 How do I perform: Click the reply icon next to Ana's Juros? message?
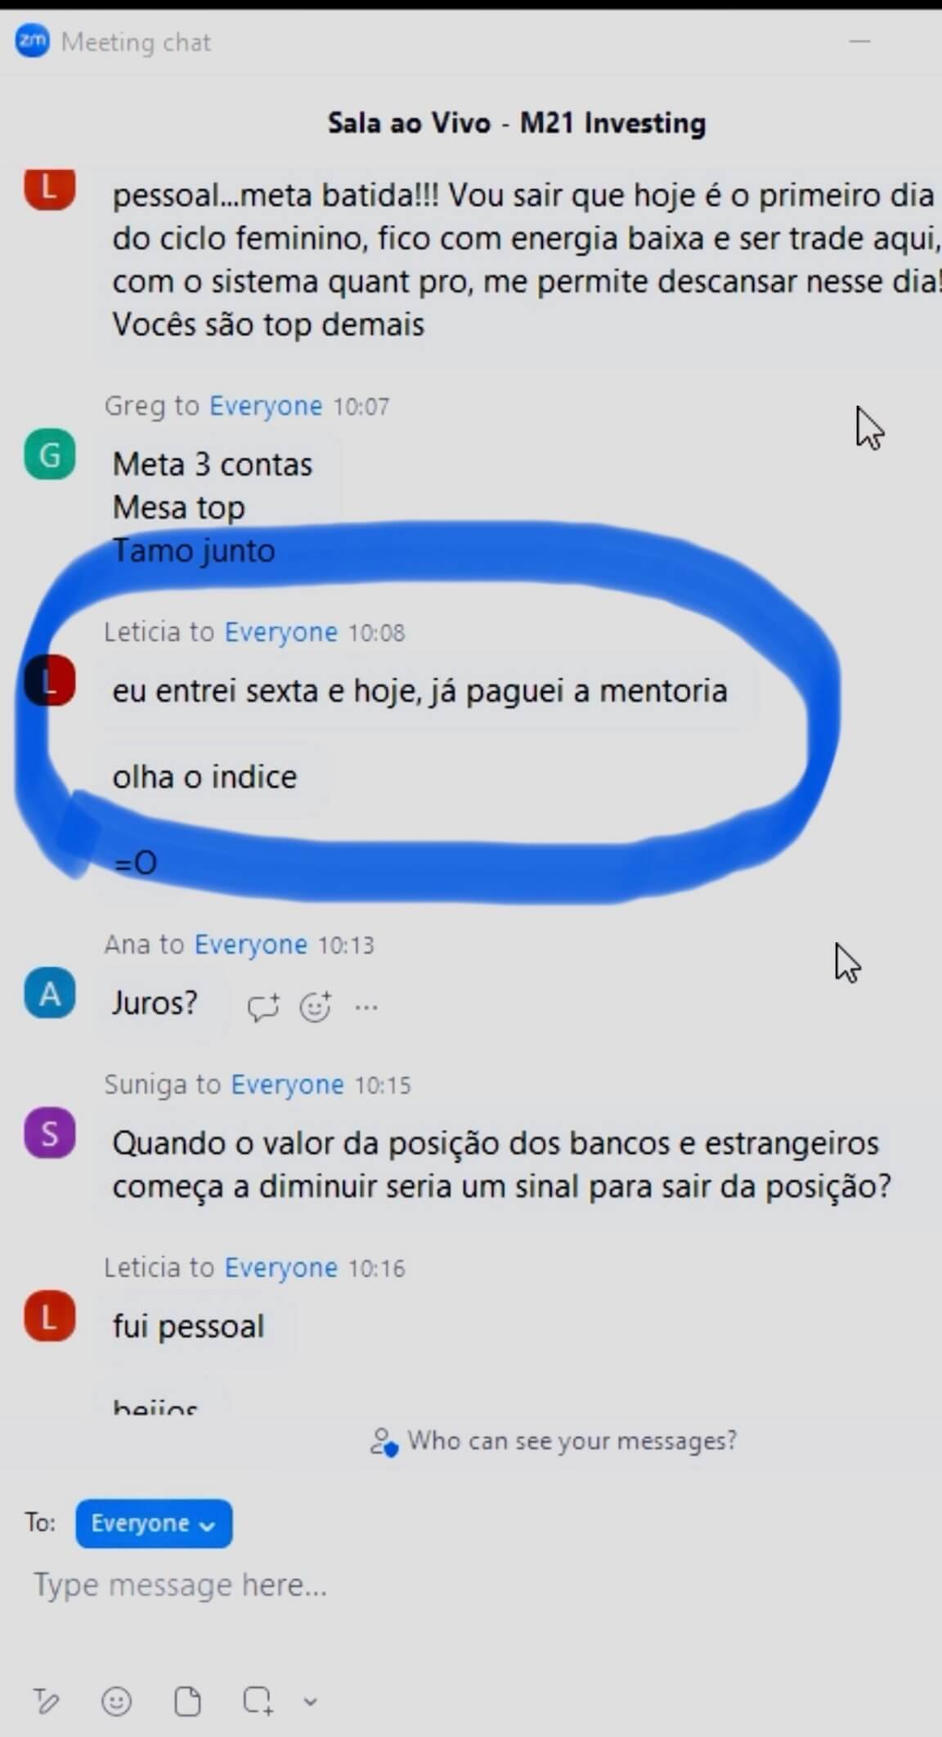point(263,1007)
